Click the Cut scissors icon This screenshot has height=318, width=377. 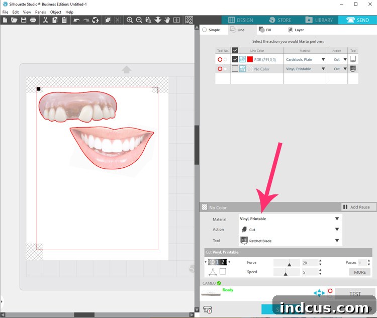tap(45, 20)
